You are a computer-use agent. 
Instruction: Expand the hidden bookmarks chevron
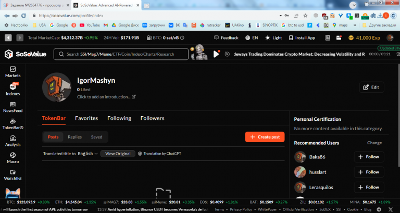click(x=355, y=25)
